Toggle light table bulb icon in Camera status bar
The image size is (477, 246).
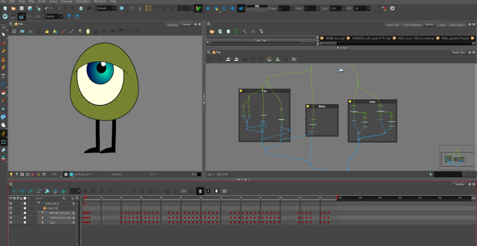pyautogui.click(x=11, y=174)
